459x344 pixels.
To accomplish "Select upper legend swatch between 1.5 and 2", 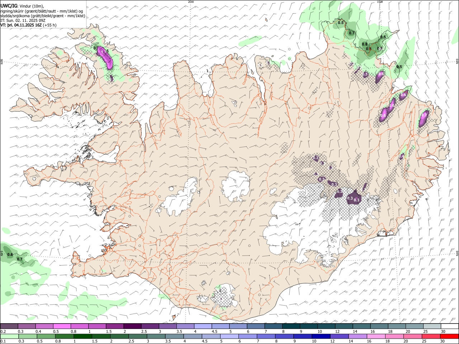I will (x=114, y=326).
